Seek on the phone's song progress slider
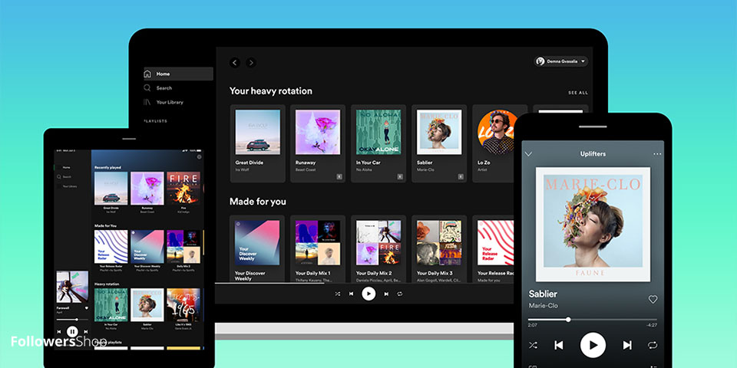Viewport: 737px width, 368px height. (x=592, y=319)
